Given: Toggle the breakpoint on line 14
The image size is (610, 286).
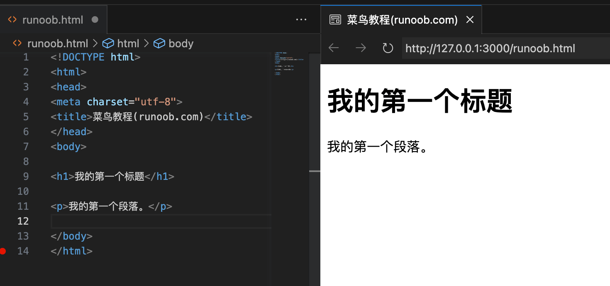Looking at the screenshot, I should [x=3, y=251].
